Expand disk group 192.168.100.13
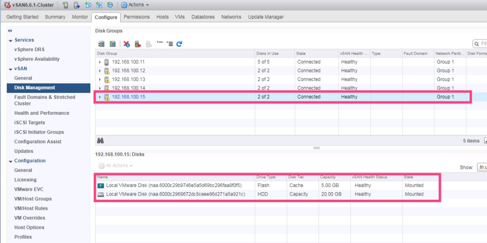 [x=100, y=79]
